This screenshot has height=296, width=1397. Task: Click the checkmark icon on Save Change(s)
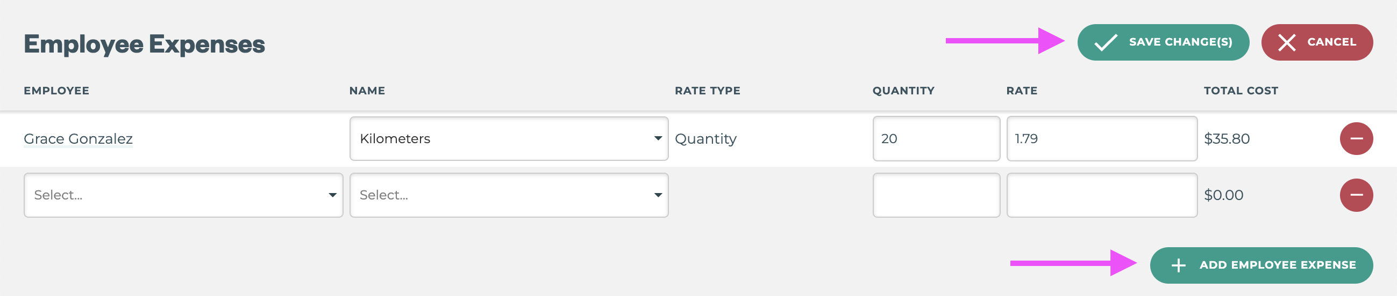point(1106,42)
